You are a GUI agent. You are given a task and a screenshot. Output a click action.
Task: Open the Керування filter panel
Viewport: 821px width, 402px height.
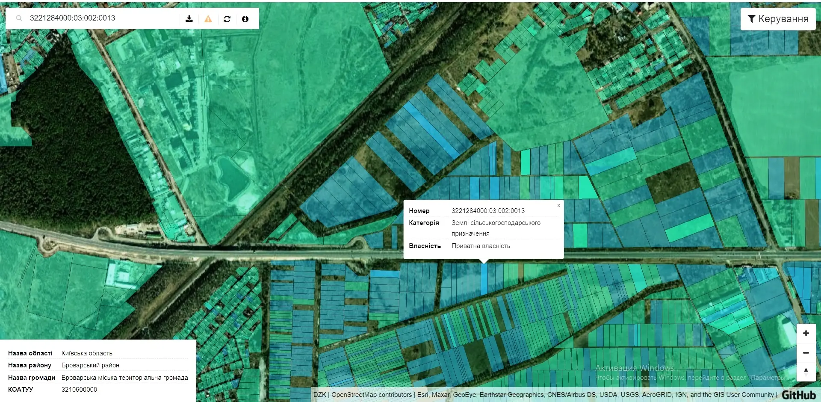[x=778, y=19]
